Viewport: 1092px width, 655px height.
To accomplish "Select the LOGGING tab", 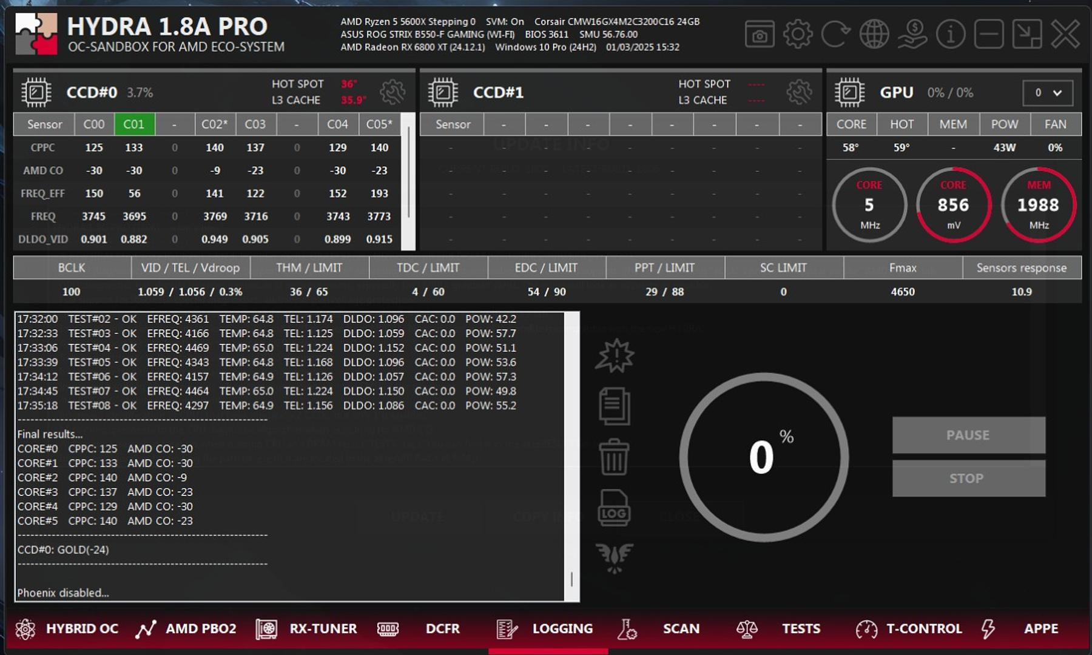I will 562,629.
